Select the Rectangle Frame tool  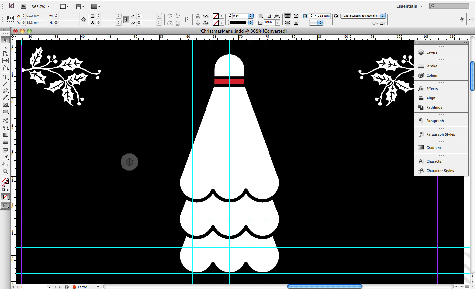pyautogui.click(x=5, y=105)
